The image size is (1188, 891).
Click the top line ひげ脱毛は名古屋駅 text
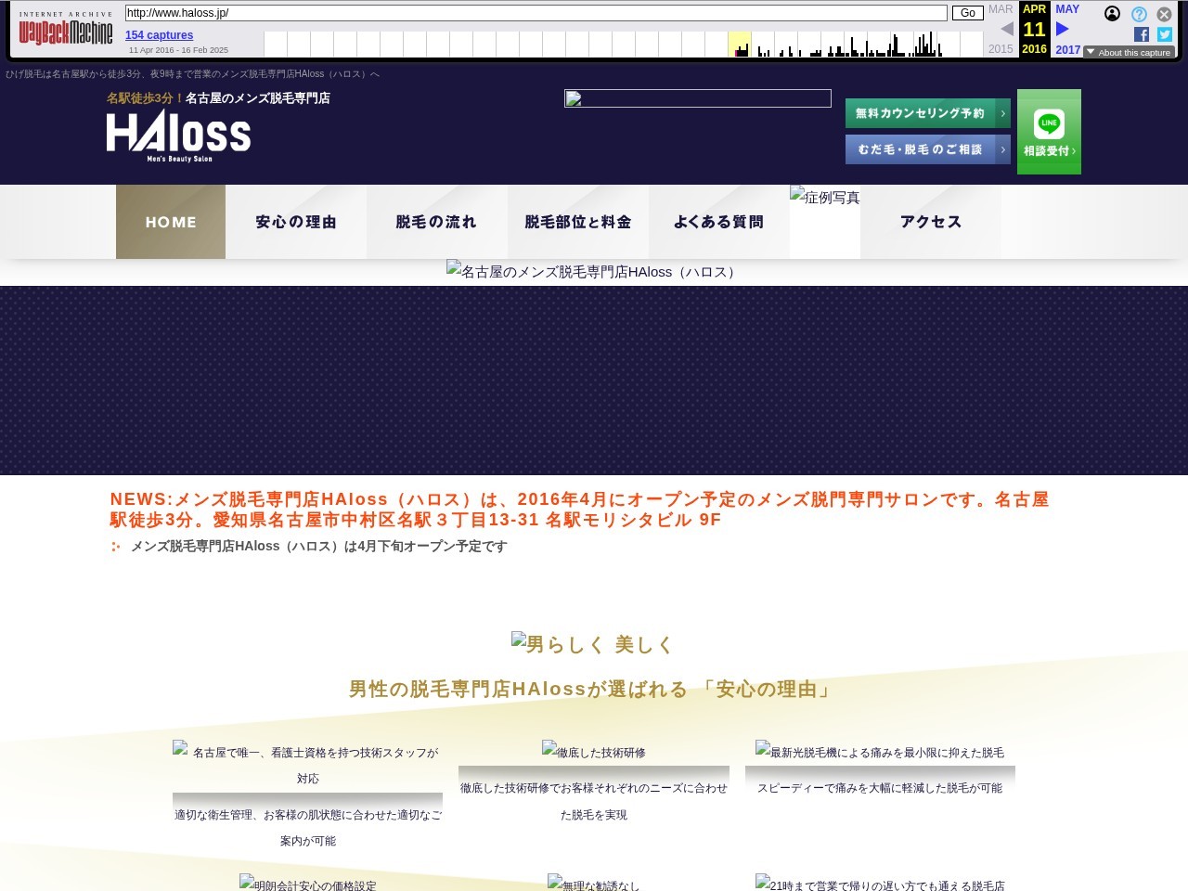coord(192,74)
